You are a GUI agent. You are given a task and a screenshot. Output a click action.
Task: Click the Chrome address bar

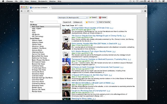(x=86, y=11)
